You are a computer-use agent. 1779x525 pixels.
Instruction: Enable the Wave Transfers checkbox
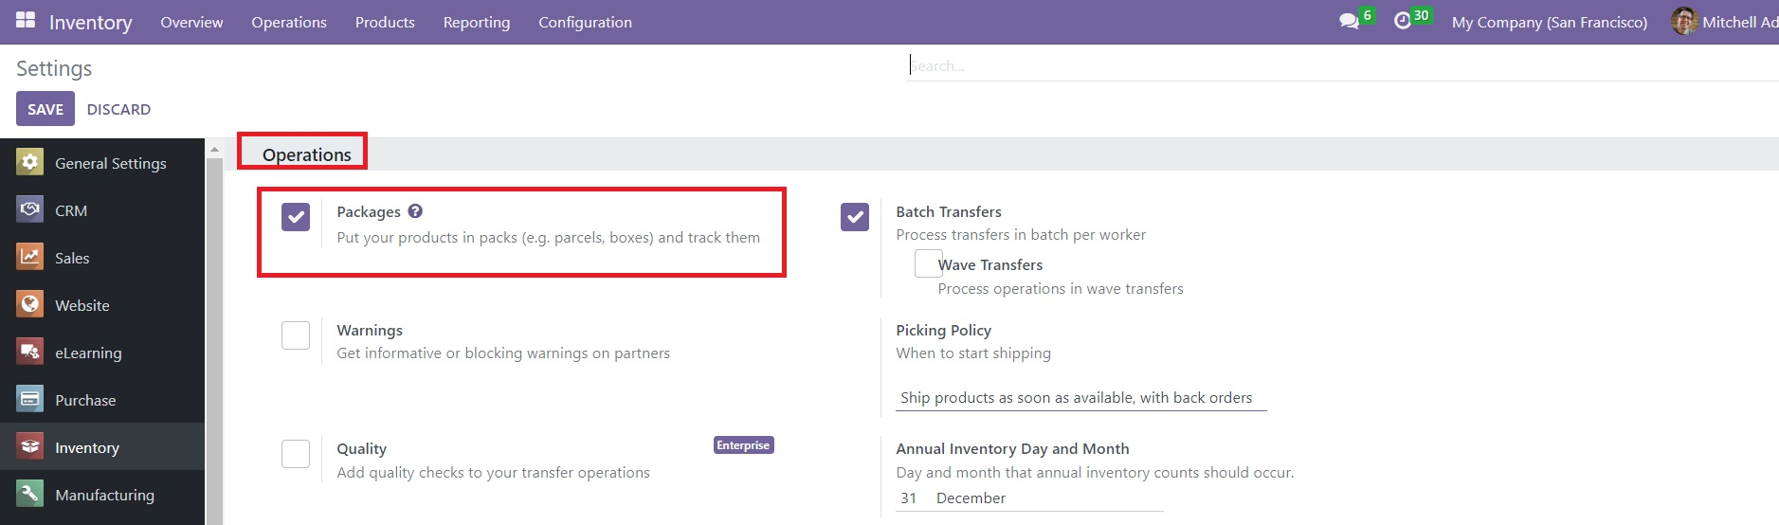(x=927, y=264)
